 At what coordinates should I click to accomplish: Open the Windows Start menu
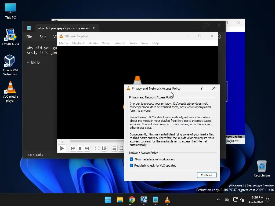108,200
